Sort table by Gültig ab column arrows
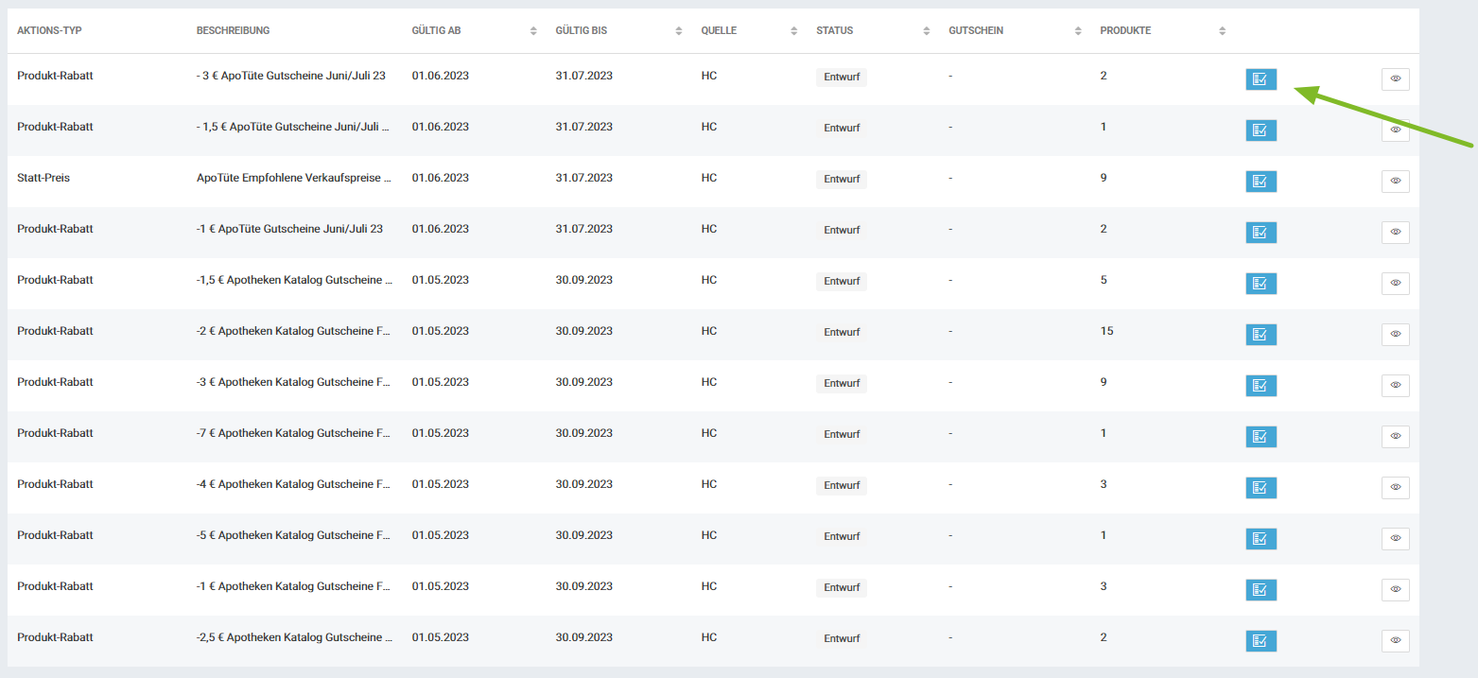1478x678 pixels. click(533, 31)
